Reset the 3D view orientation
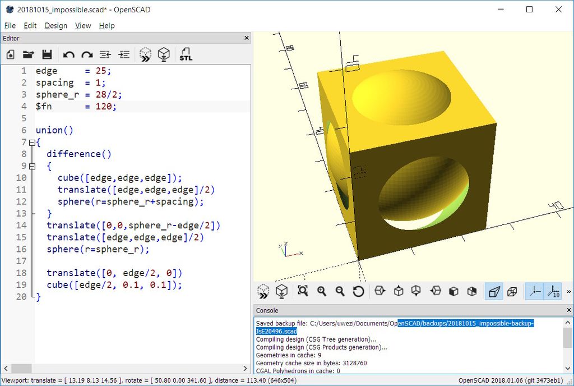This screenshot has width=574, height=386. click(x=358, y=291)
